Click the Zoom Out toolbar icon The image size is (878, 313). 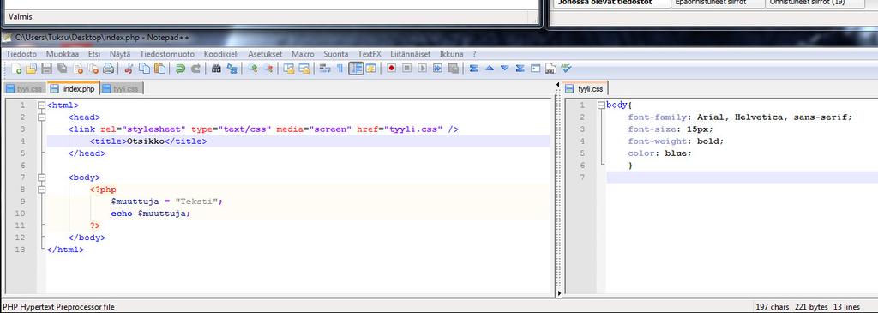tap(268, 69)
